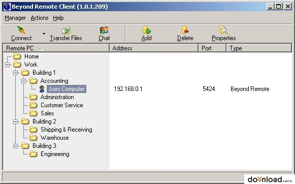Image resolution: width=295 pixels, height=184 pixels.
Task: Select the Warehouse tree label
Action: coord(54,138)
